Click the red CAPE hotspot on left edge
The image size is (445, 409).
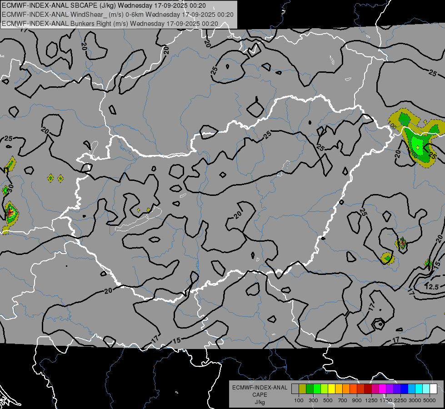click(10, 212)
